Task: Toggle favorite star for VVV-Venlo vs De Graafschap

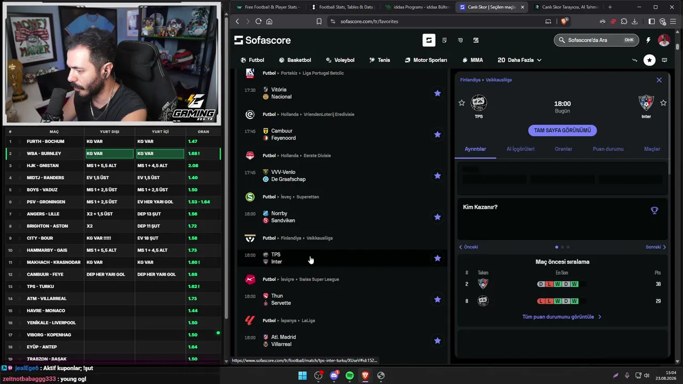Action: (438, 175)
